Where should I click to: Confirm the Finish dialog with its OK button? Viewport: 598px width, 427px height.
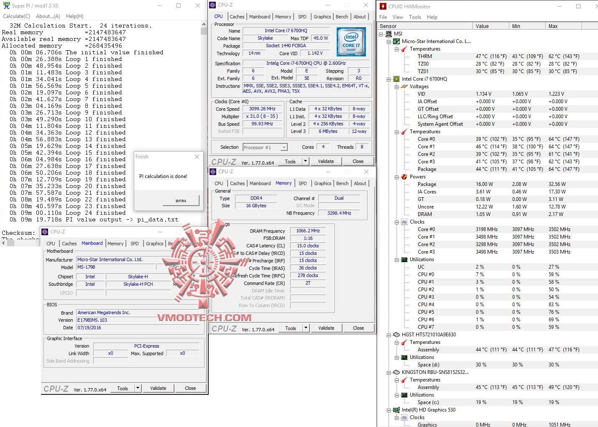[181, 201]
